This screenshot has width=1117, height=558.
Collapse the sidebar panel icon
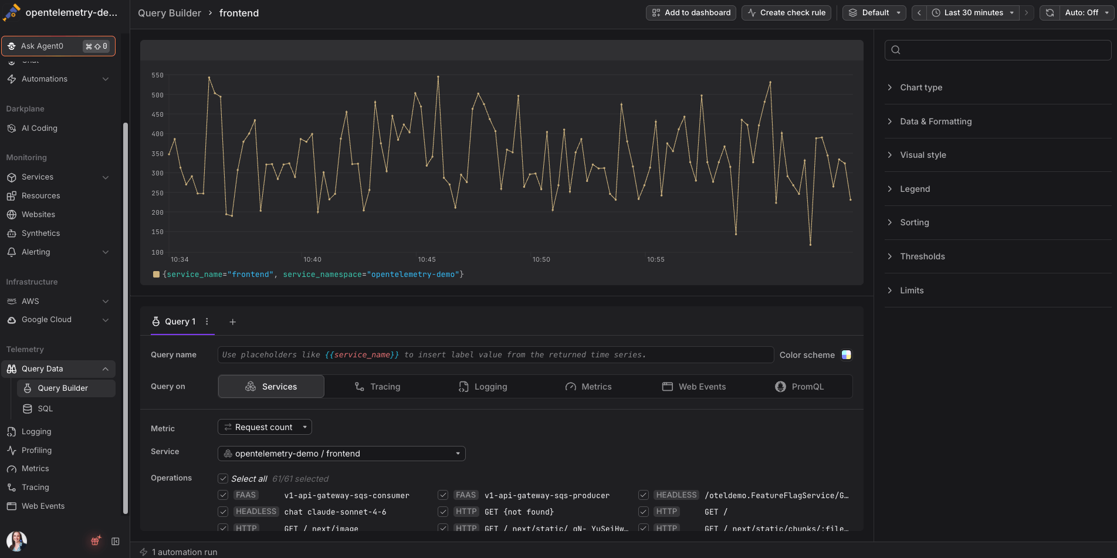tap(116, 541)
